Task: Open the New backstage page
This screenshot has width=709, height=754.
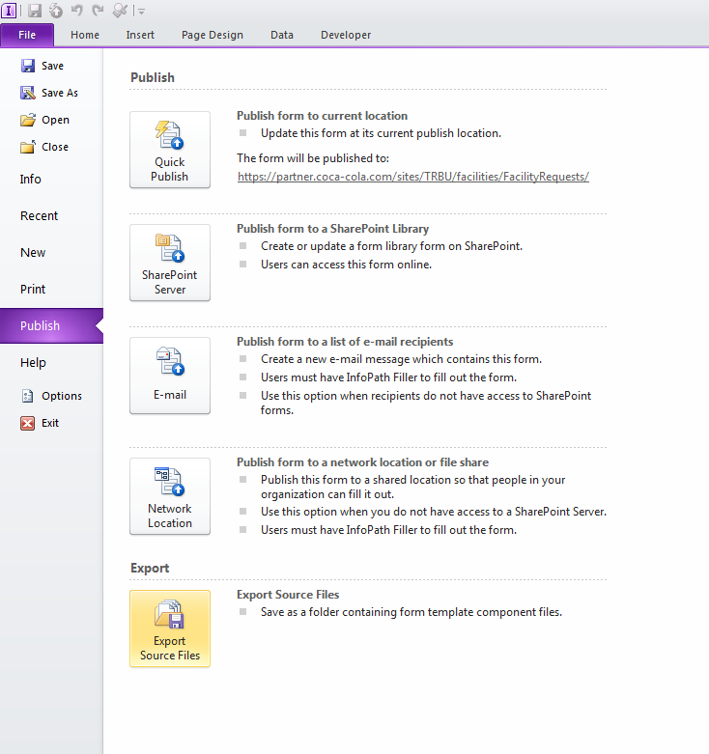Action: click(x=51, y=252)
